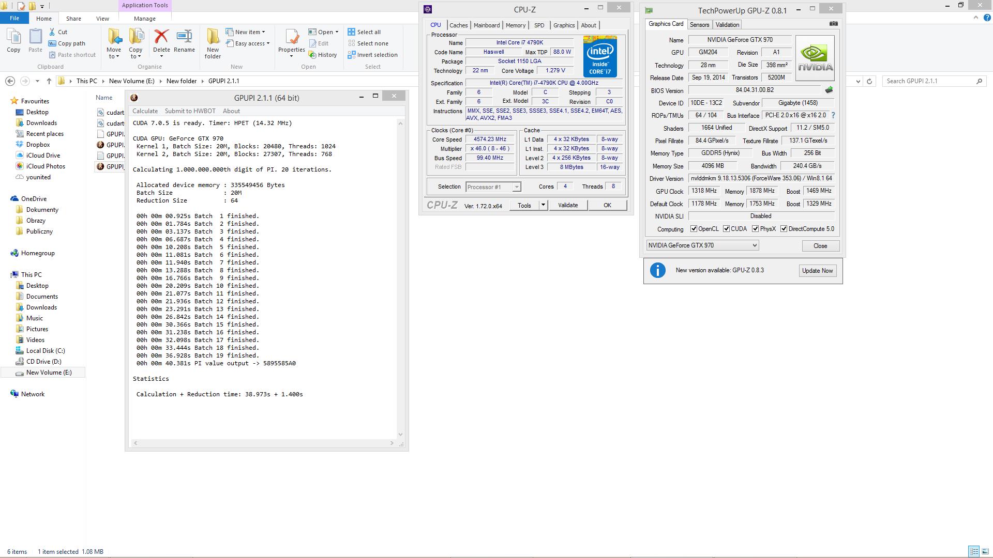
Task: Click the CPU-Z OK button
Action: (x=607, y=205)
